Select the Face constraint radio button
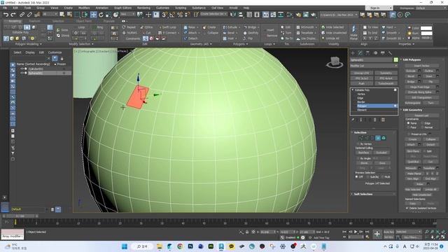 [409, 127]
